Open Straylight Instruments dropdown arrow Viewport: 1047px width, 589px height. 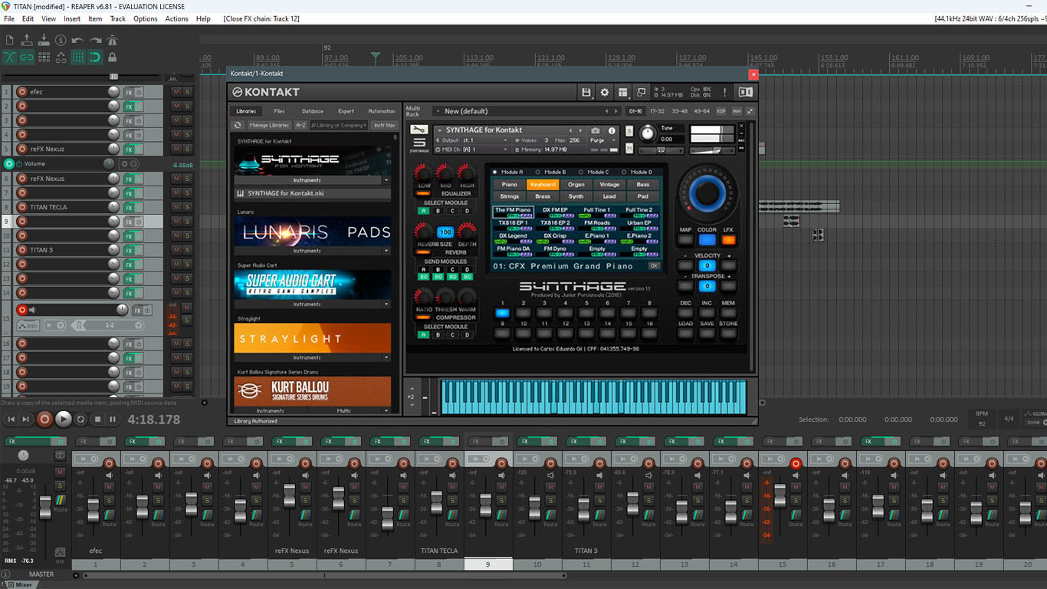click(386, 357)
